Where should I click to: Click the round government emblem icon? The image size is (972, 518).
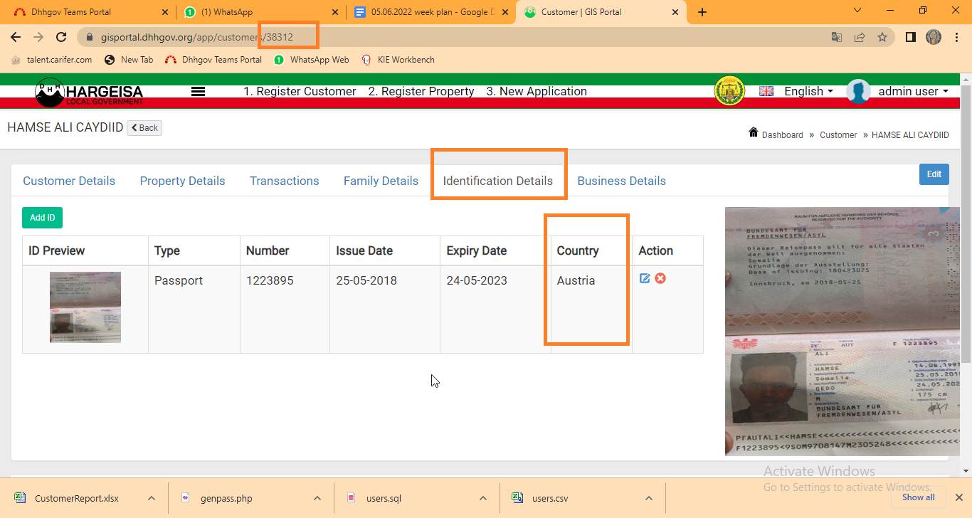coord(729,91)
